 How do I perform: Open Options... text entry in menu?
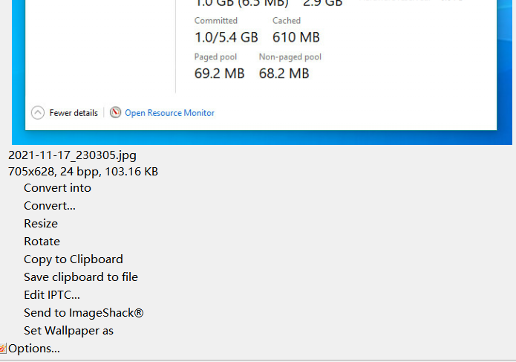(x=34, y=349)
